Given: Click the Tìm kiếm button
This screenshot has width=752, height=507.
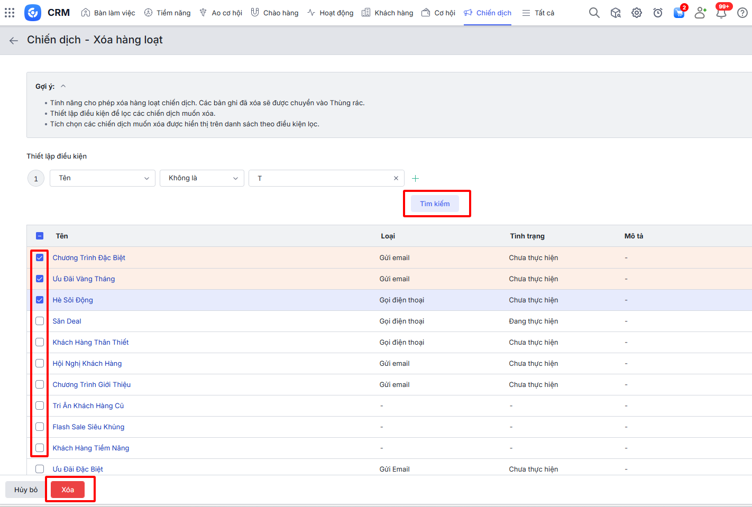Looking at the screenshot, I should [435, 204].
